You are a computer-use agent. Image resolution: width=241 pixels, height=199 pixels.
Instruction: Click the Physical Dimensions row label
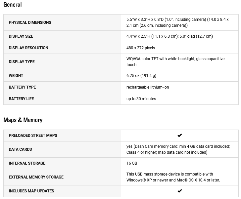click(30, 22)
